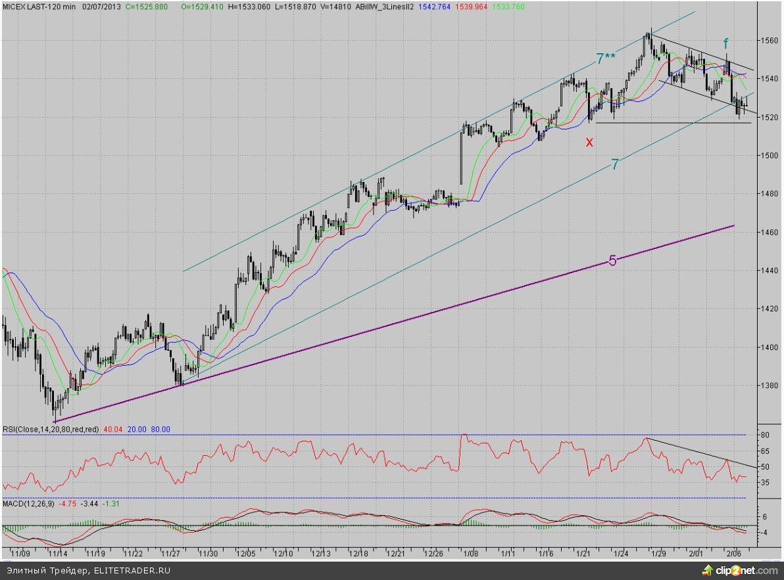Image resolution: width=784 pixels, height=580 pixels.
Task: Select the MICEX LAST-120 min chart title
Action: [39, 6]
